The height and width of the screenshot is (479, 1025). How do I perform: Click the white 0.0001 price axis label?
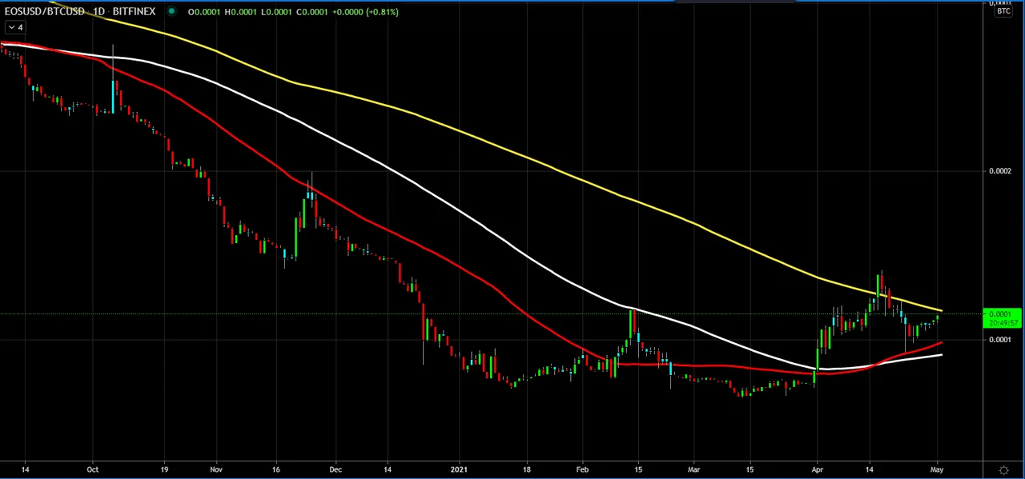pyautogui.click(x=1000, y=340)
